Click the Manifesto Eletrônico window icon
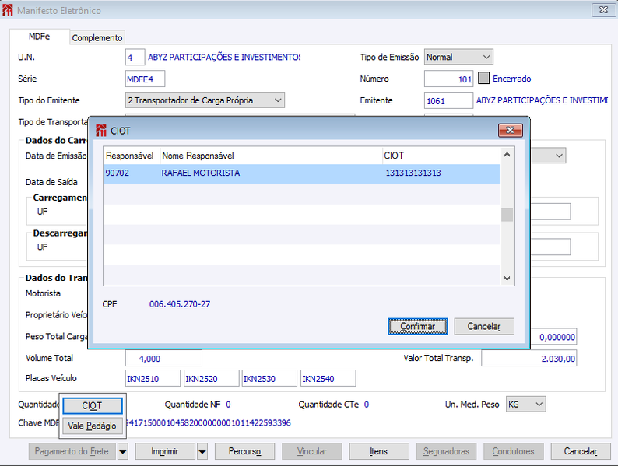 click(8, 10)
